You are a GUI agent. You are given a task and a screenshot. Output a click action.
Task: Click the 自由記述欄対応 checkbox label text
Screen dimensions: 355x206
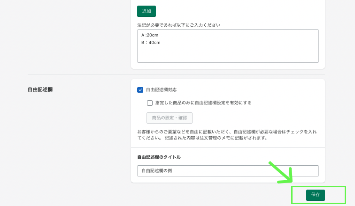point(161,90)
